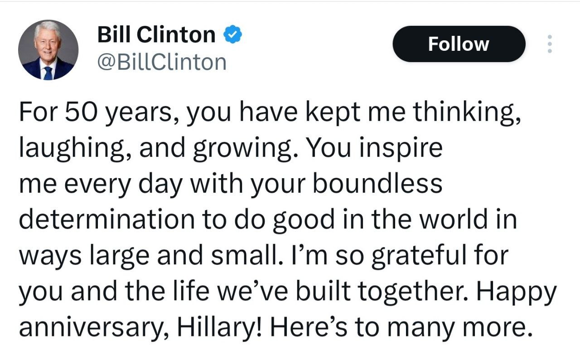The height and width of the screenshot is (350, 580).
Task: Click the blue verified checkmark badge
Action: (233, 35)
